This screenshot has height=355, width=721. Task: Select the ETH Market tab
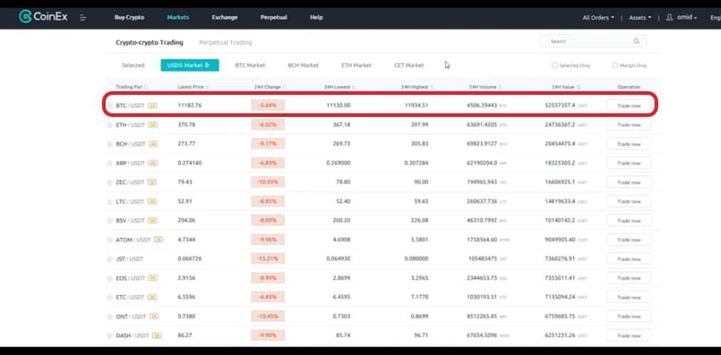[x=356, y=65]
